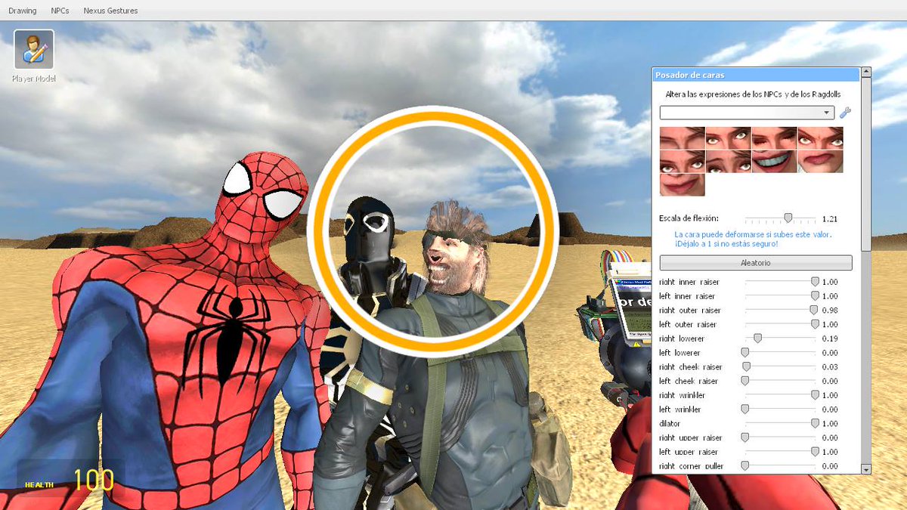Image resolution: width=907 pixels, height=510 pixels.
Task: Click the scrollbar down arrow of the panel
Action: tap(866, 469)
